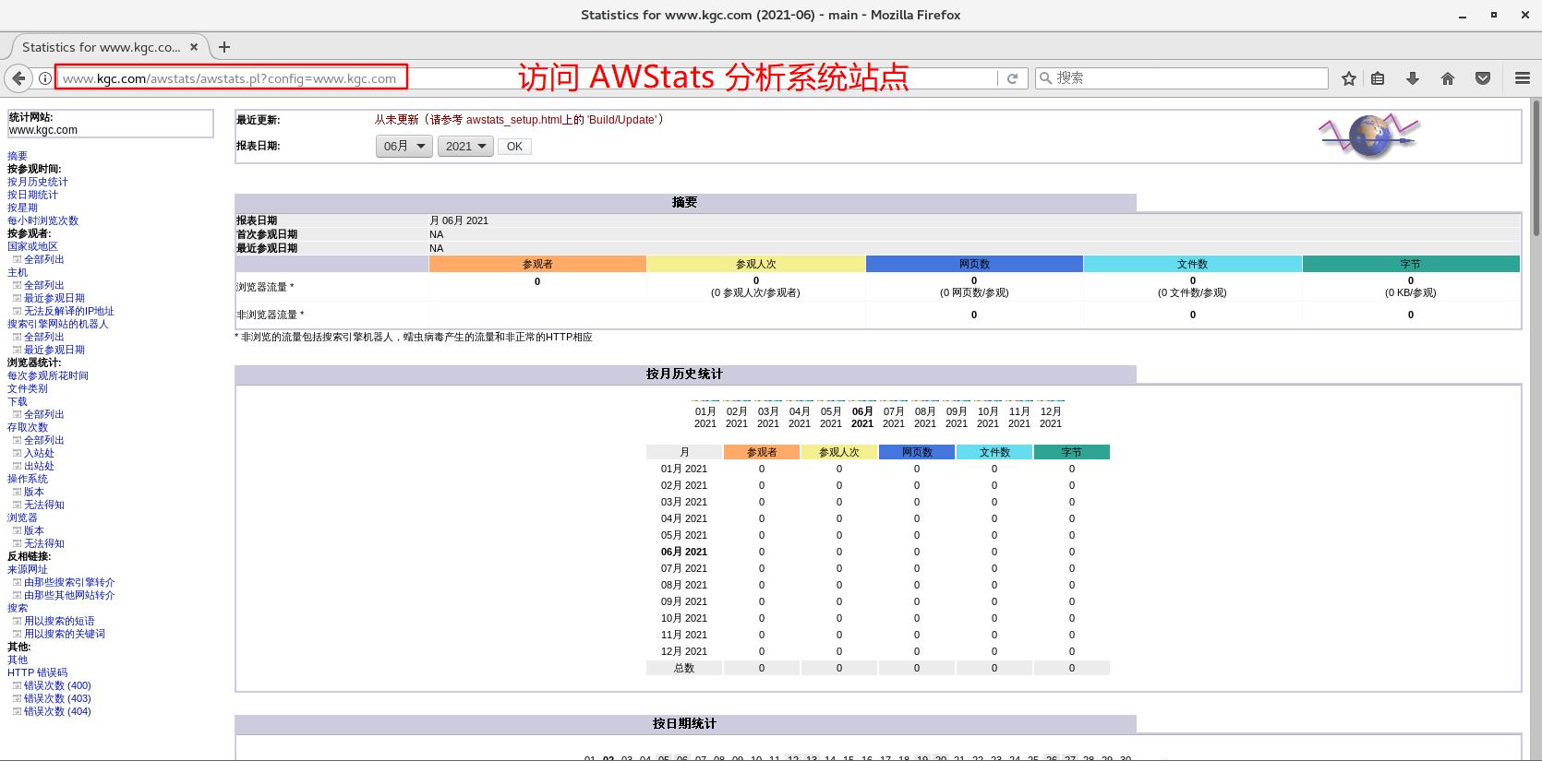Open the 存取次数 sidebar link
The image size is (1542, 761).
[x=28, y=427]
